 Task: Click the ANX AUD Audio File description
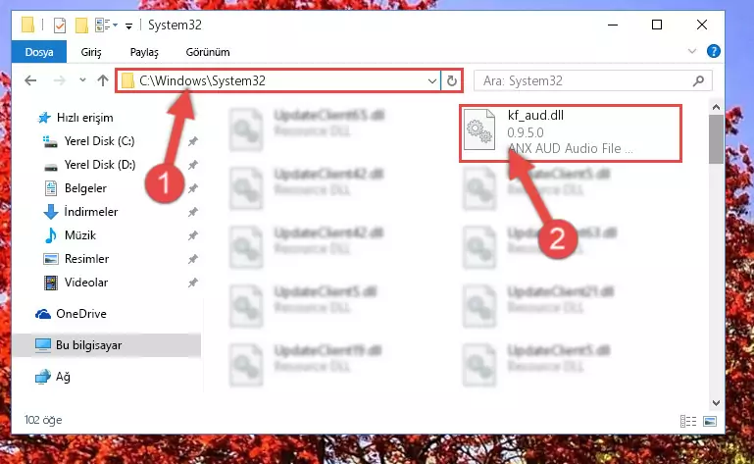coord(570,148)
